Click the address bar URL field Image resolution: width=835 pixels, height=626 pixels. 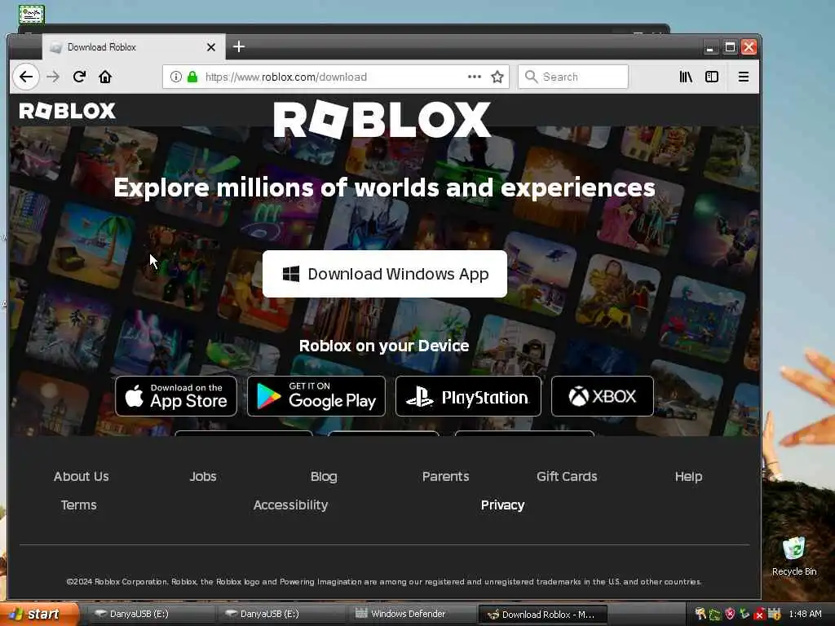point(335,77)
